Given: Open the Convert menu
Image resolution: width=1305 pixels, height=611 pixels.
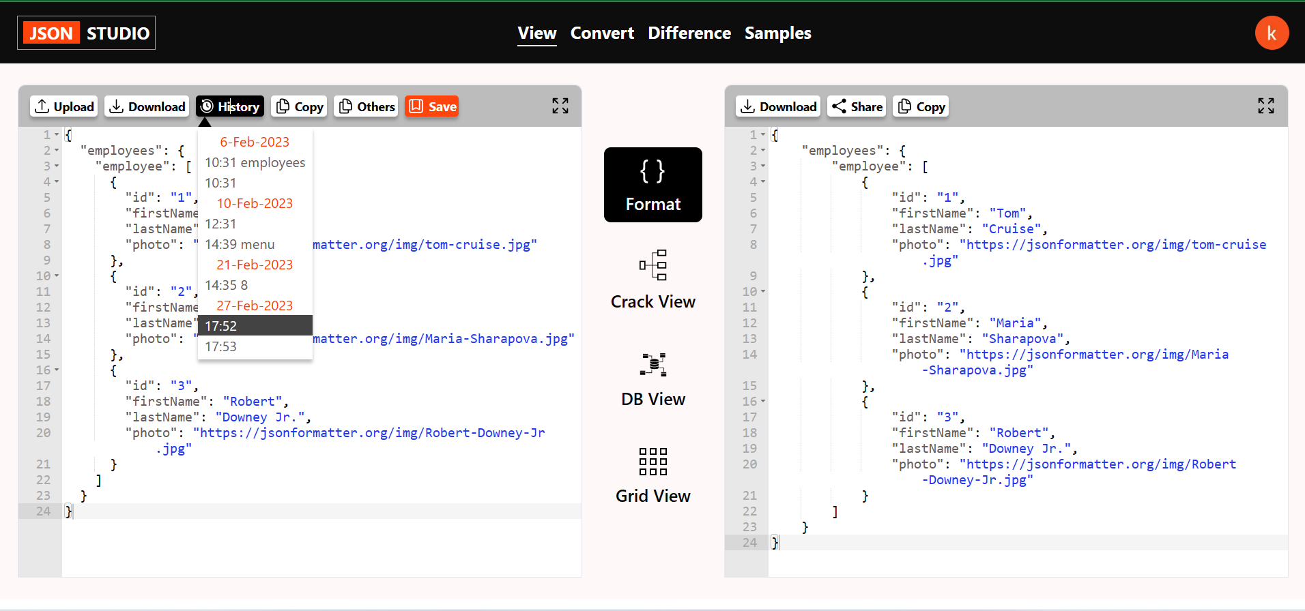Looking at the screenshot, I should 602,33.
